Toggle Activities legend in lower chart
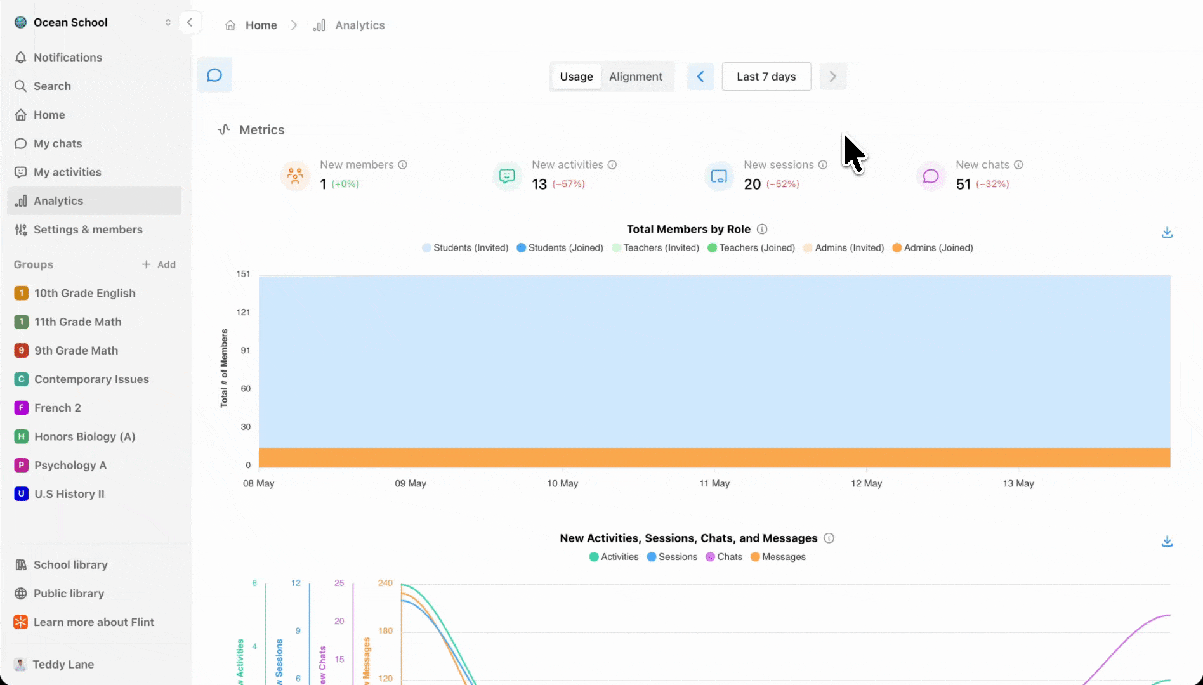The height and width of the screenshot is (685, 1203). click(614, 557)
